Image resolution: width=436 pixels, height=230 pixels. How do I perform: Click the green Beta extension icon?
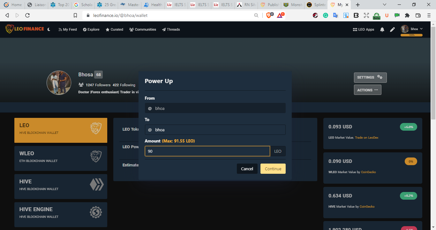point(377,16)
